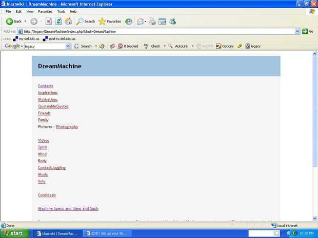Open the AutoLink dropdown arrow
Image resolution: width=318 pixels, height=238 pixels.
pyautogui.click(x=192, y=47)
